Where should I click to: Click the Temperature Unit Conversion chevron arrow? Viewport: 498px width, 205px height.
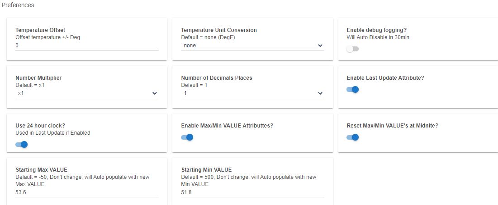(320, 46)
